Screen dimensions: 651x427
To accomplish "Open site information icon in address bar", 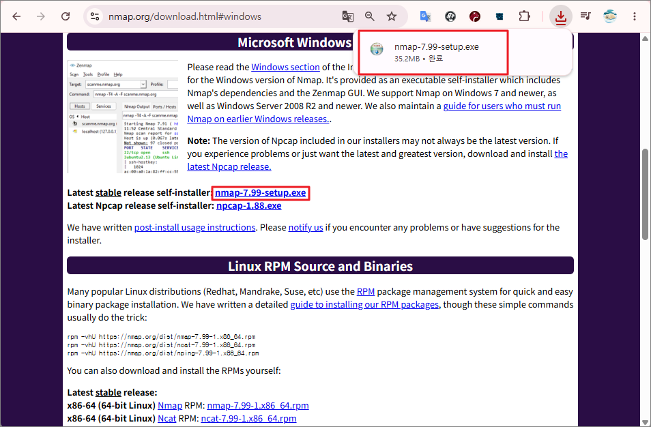I will (x=95, y=16).
